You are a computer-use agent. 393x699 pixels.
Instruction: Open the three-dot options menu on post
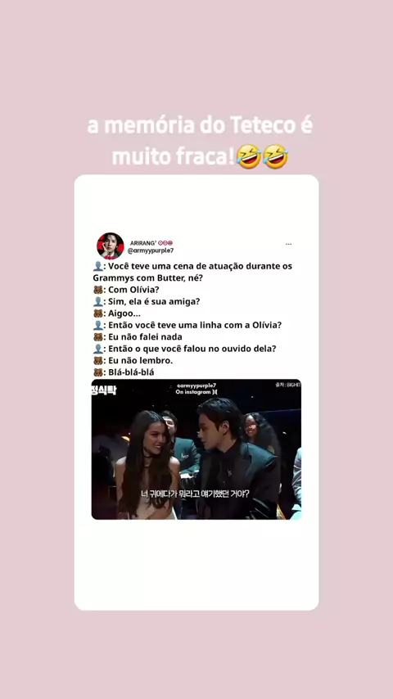click(289, 244)
